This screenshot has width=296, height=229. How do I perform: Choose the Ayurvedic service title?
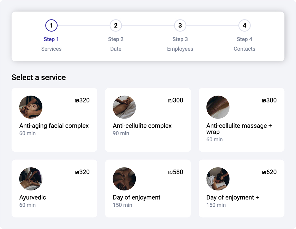point(33,197)
